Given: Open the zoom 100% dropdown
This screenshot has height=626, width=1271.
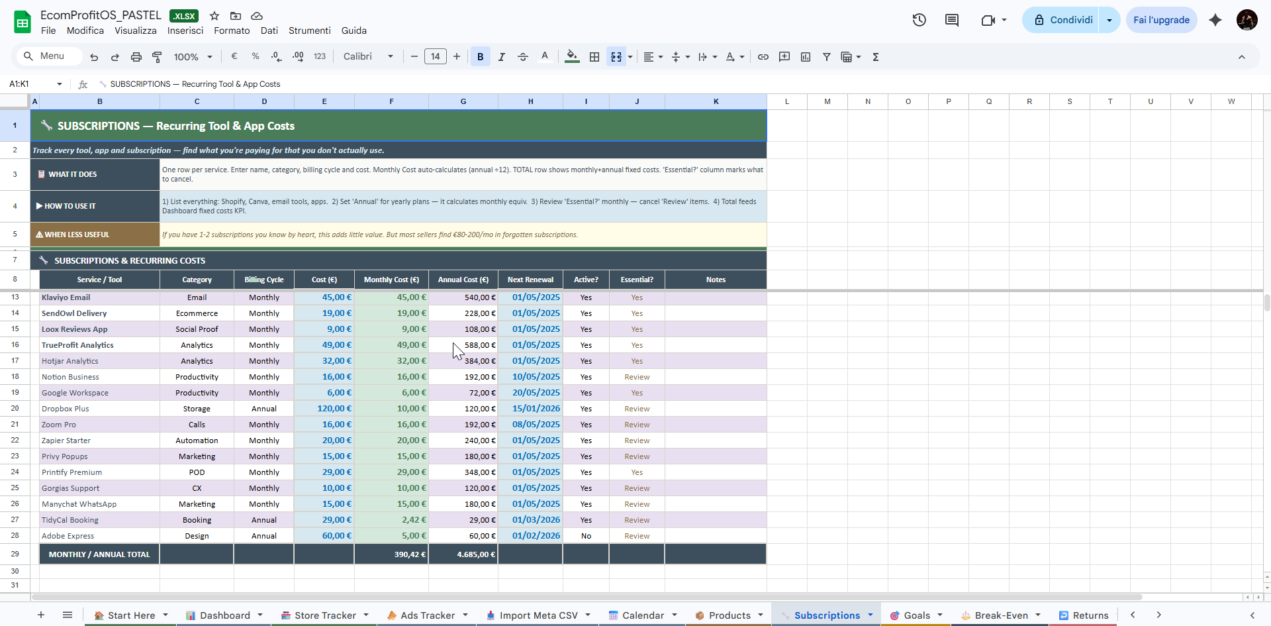Looking at the screenshot, I should point(193,57).
